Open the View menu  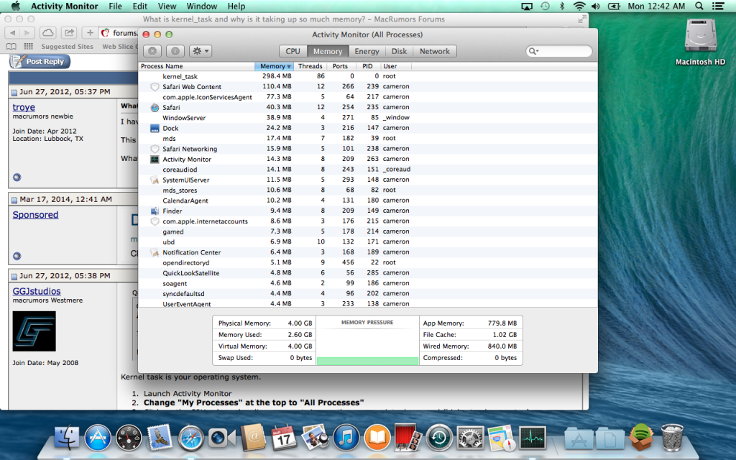[167, 6]
